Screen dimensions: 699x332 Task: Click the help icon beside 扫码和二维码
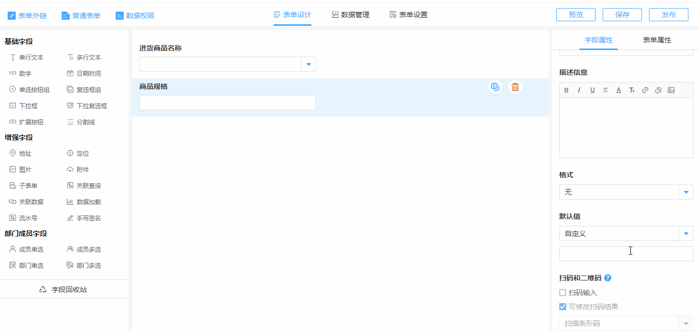click(x=608, y=278)
